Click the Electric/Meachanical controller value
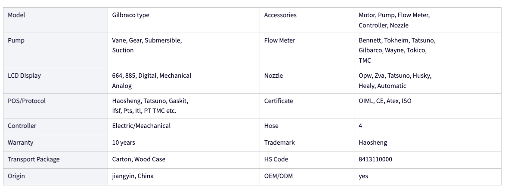 click(141, 126)
